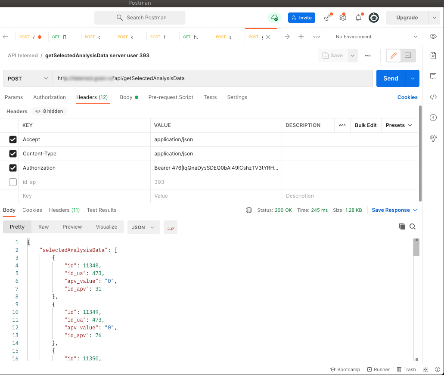Open the Cookies link
The width and height of the screenshot is (444, 375).
(407, 97)
